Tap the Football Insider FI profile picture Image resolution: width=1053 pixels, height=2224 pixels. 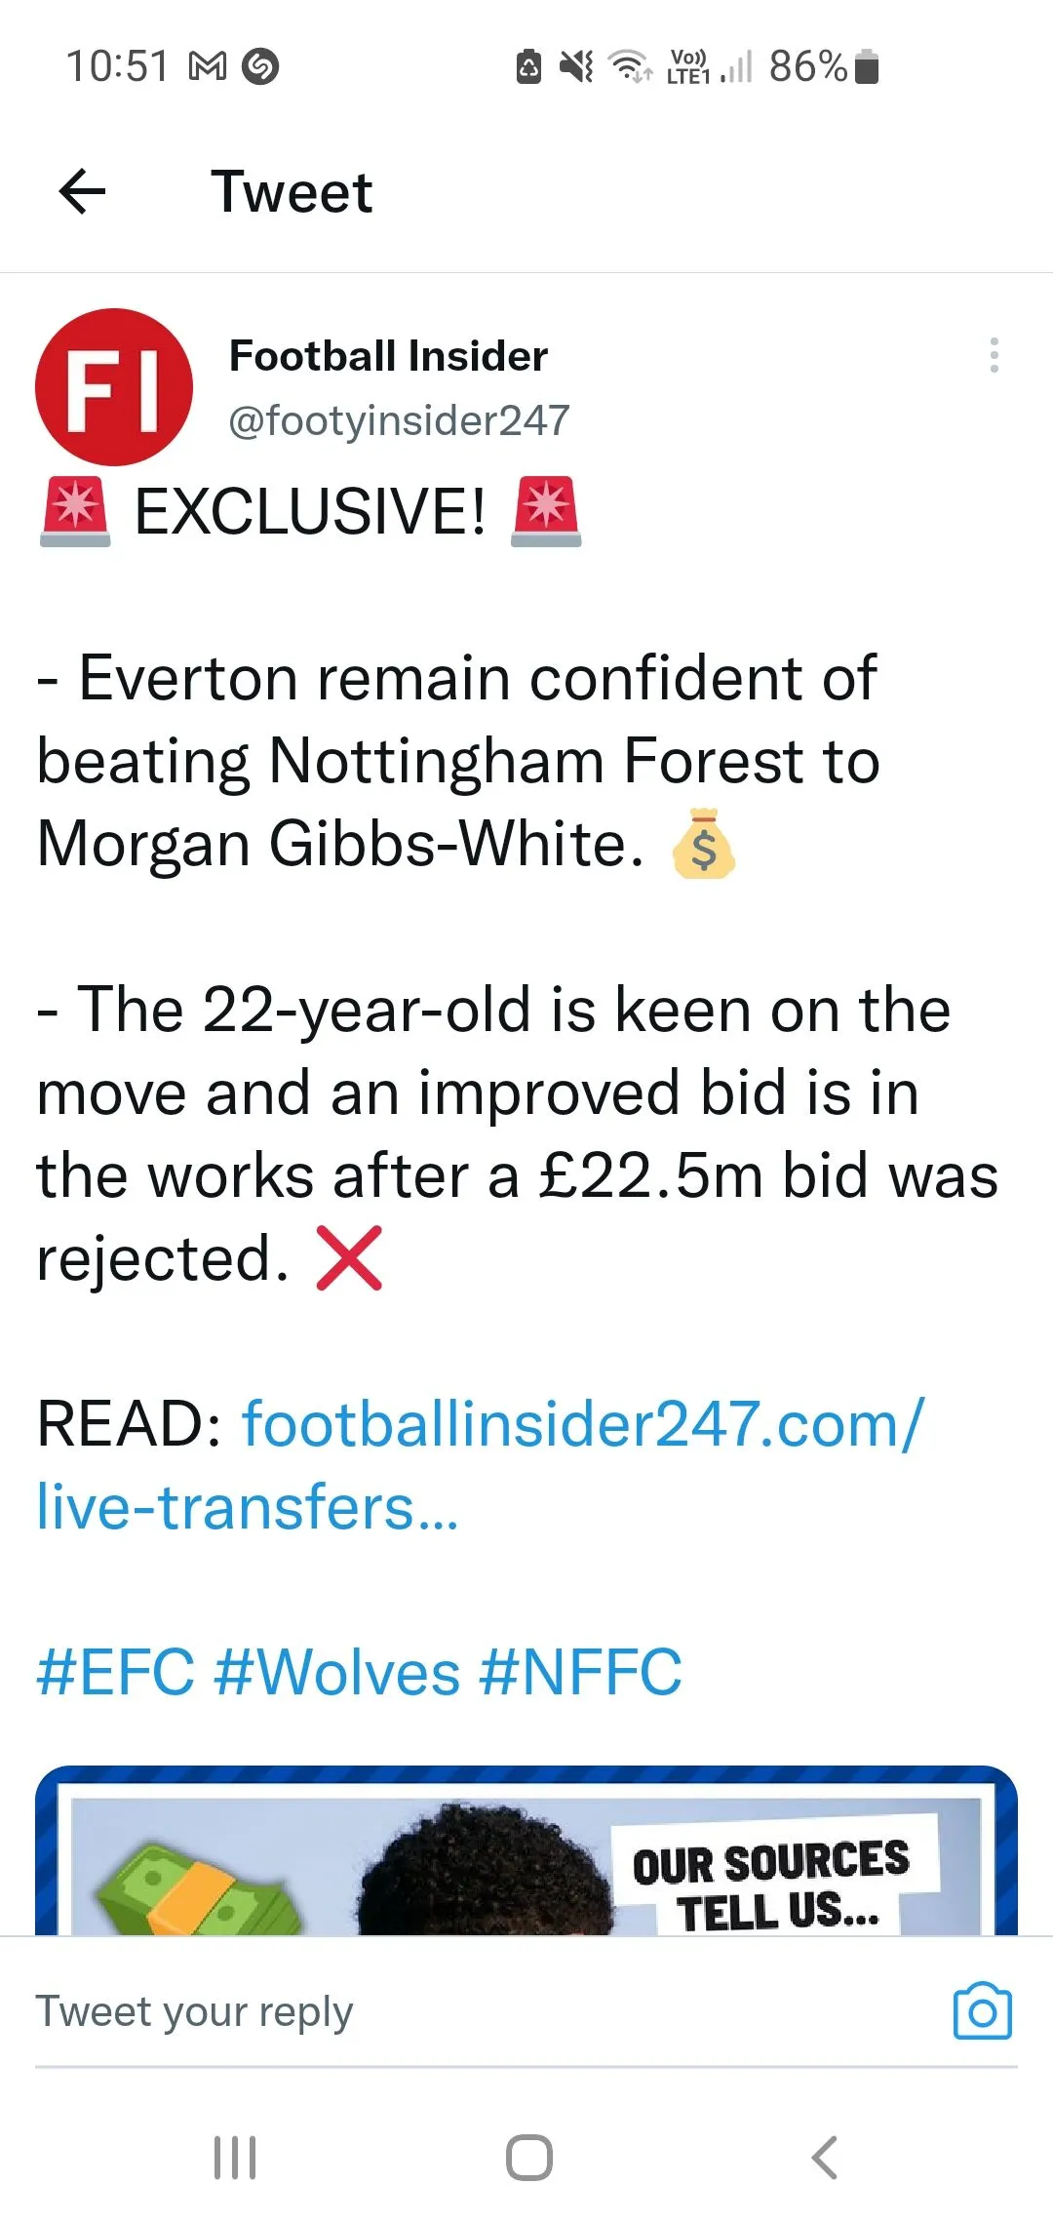[114, 387]
